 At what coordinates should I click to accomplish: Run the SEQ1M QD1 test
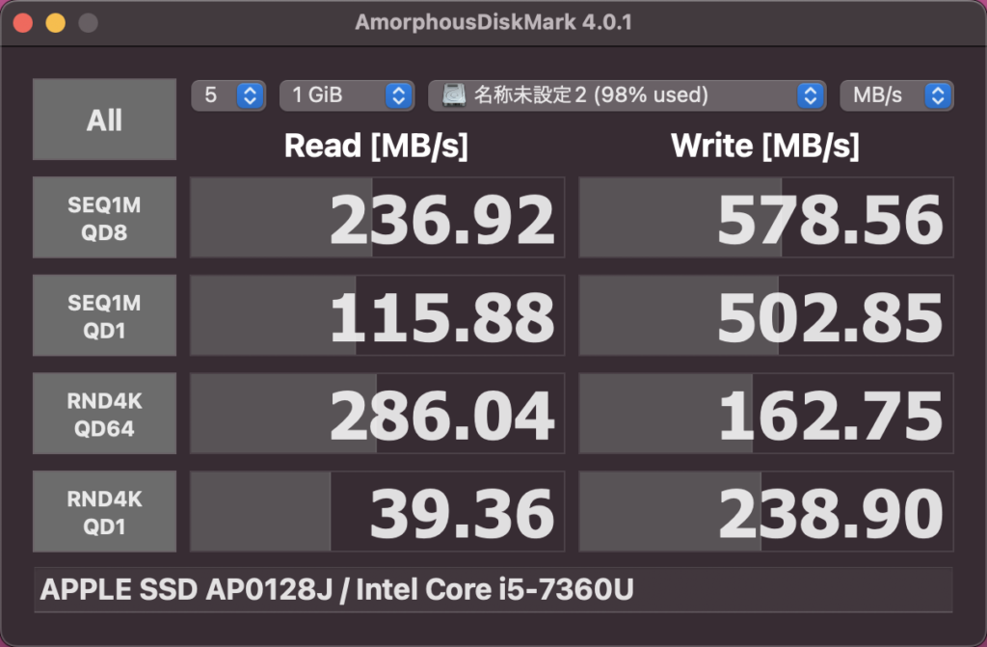pos(104,316)
